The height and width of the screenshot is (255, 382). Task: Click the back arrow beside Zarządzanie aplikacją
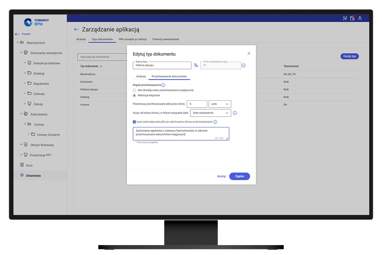coord(76,29)
